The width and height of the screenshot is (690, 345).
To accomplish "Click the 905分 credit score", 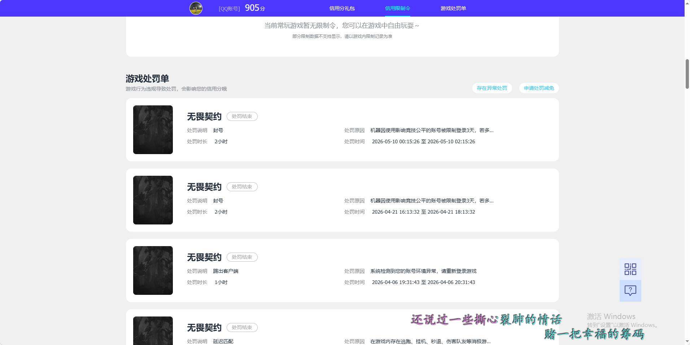I will point(255,8).
